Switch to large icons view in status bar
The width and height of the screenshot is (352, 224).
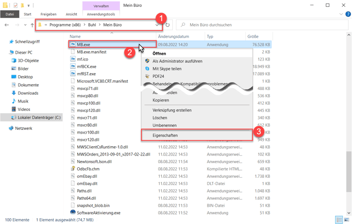(346, 220)
